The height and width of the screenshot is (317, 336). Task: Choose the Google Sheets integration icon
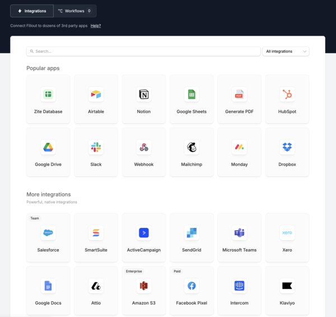point(192,94)
